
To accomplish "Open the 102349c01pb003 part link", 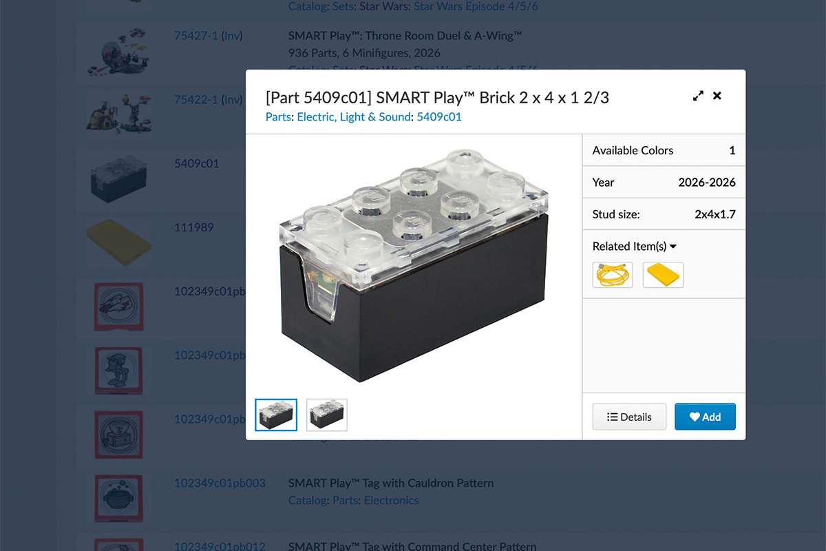I will click(x=220, y=483).
